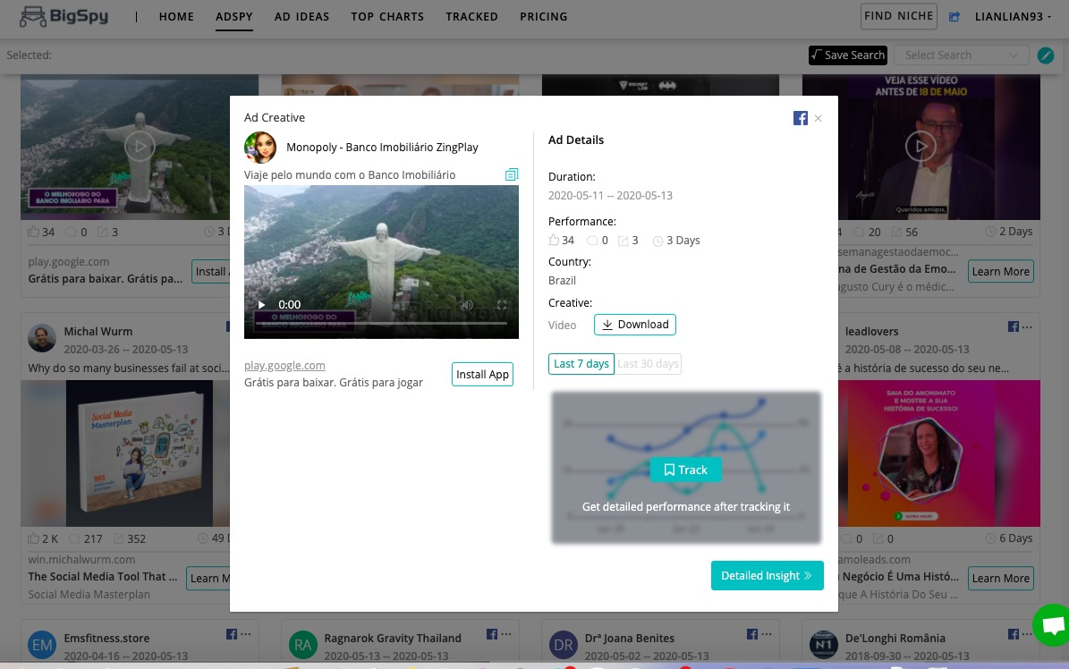Play the ad video in the dialog

pyautogui.click(x=261, y=305)
